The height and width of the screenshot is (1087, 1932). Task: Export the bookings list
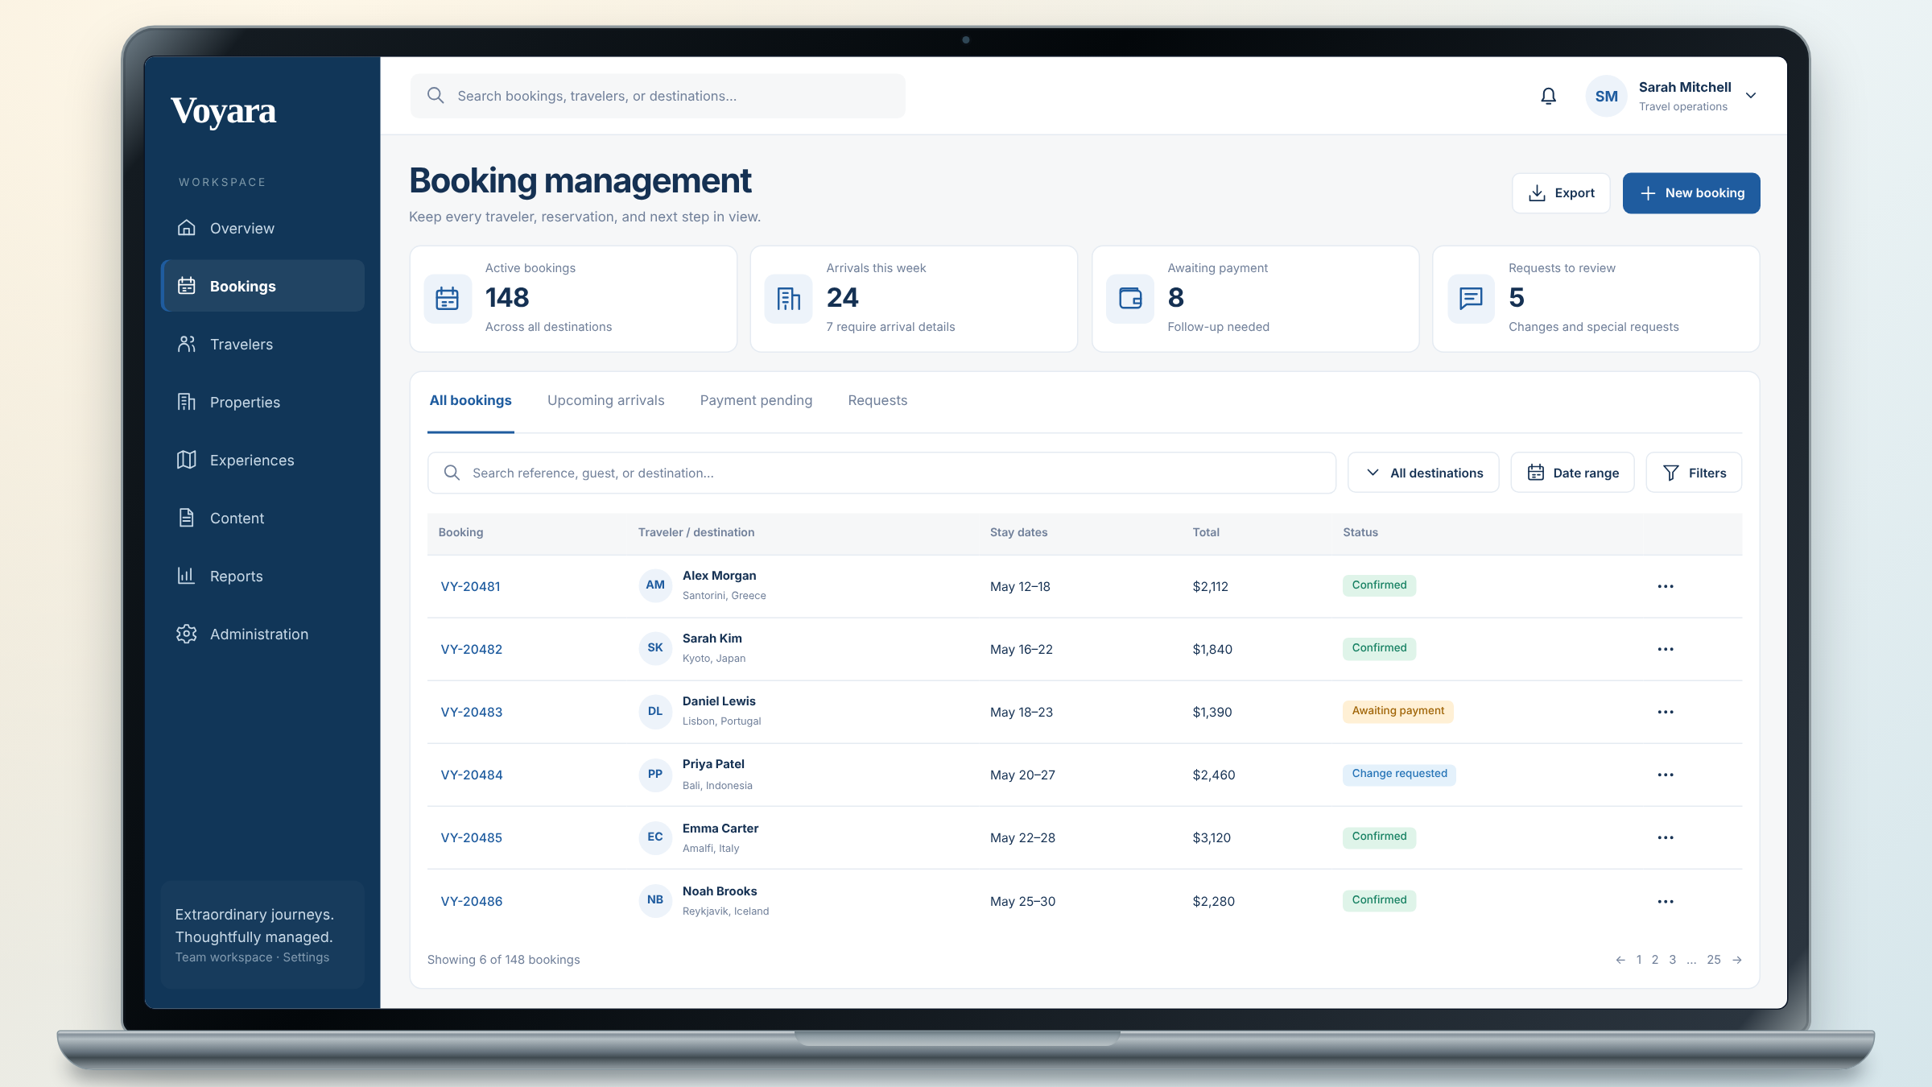(1561, 193)
